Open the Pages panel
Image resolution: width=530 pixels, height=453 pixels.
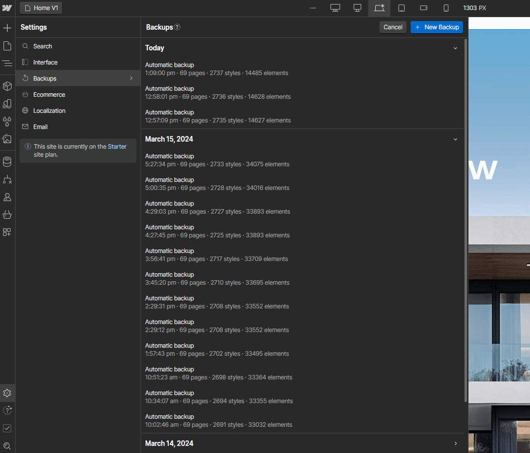coord(7,46)
